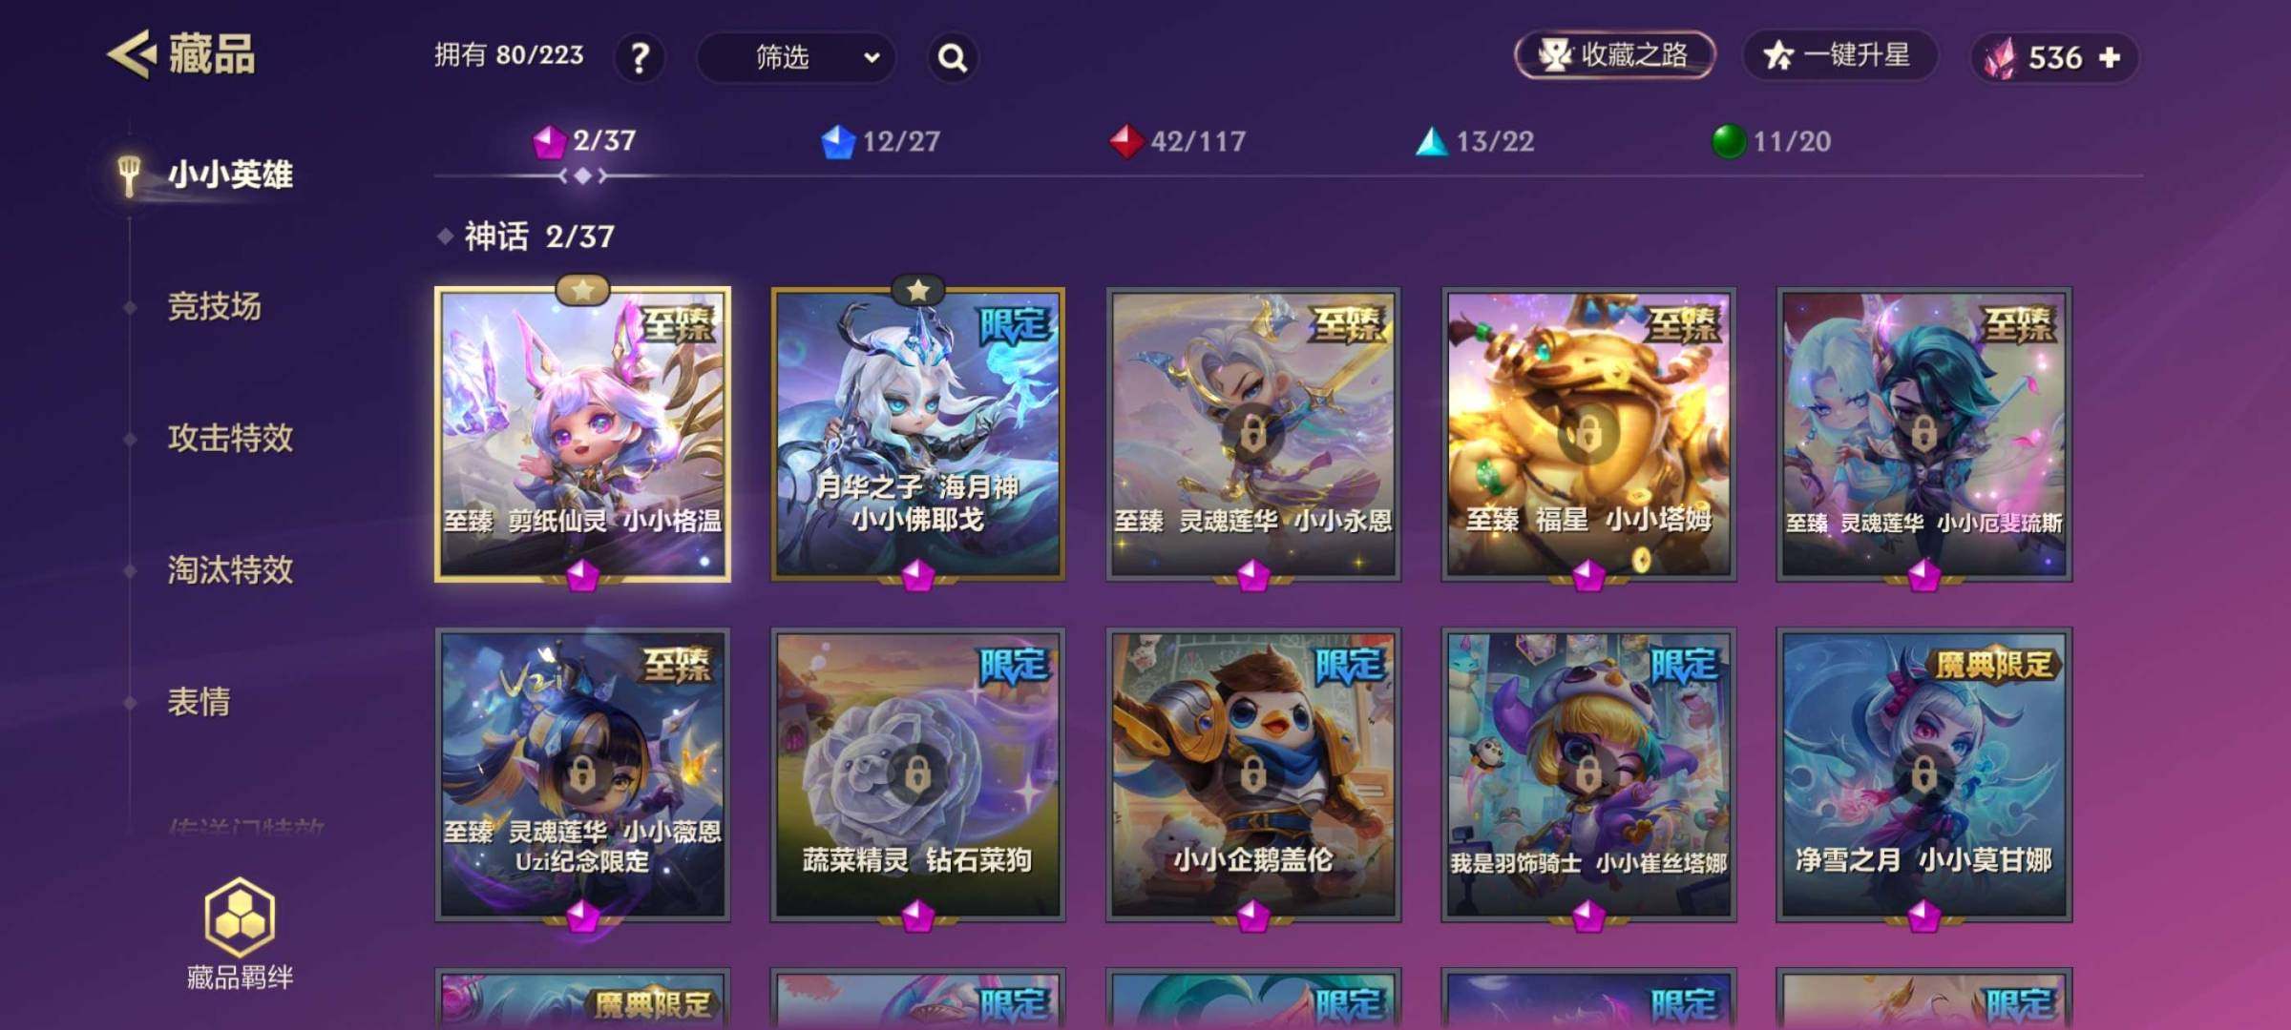Select locked 小小企鹅盖伦 card

click(1253, 774)
